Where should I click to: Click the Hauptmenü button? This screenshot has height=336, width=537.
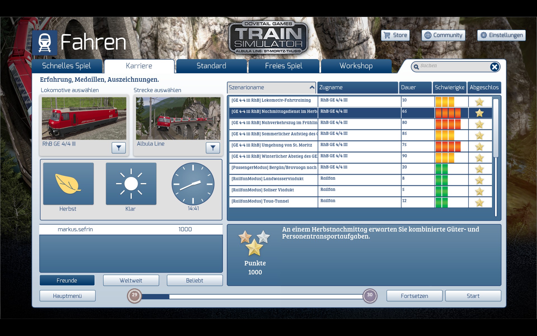pos(67,296)
